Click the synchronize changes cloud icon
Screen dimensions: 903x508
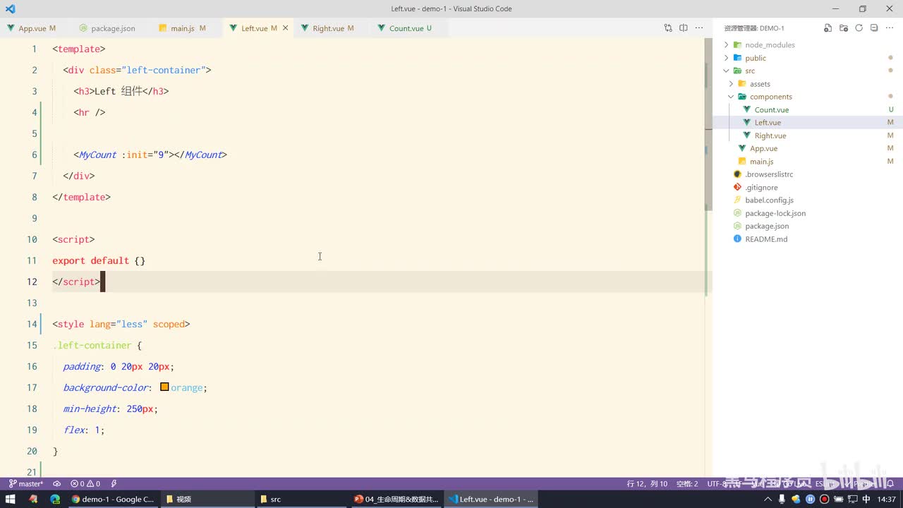click(x=57, y=484)
